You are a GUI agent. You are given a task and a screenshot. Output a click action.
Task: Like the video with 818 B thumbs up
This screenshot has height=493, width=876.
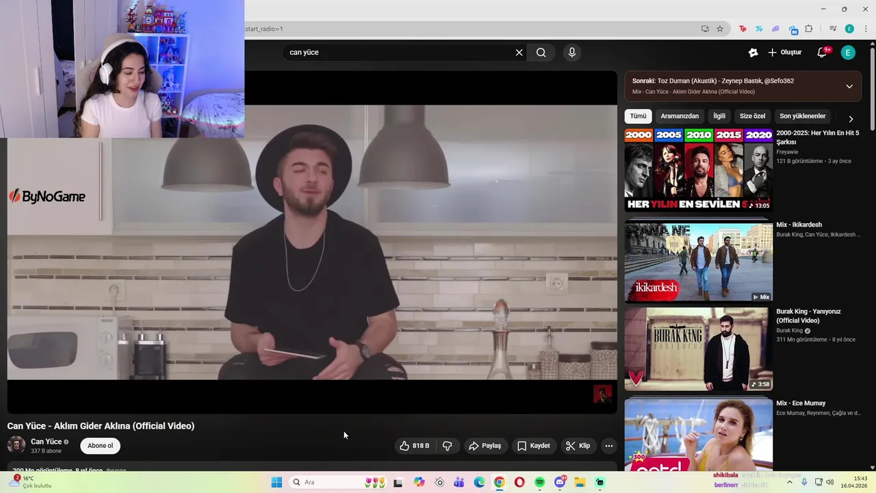(415, 446)
